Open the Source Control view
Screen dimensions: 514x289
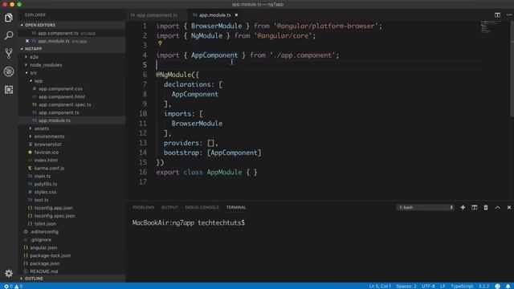click(9, 54)
